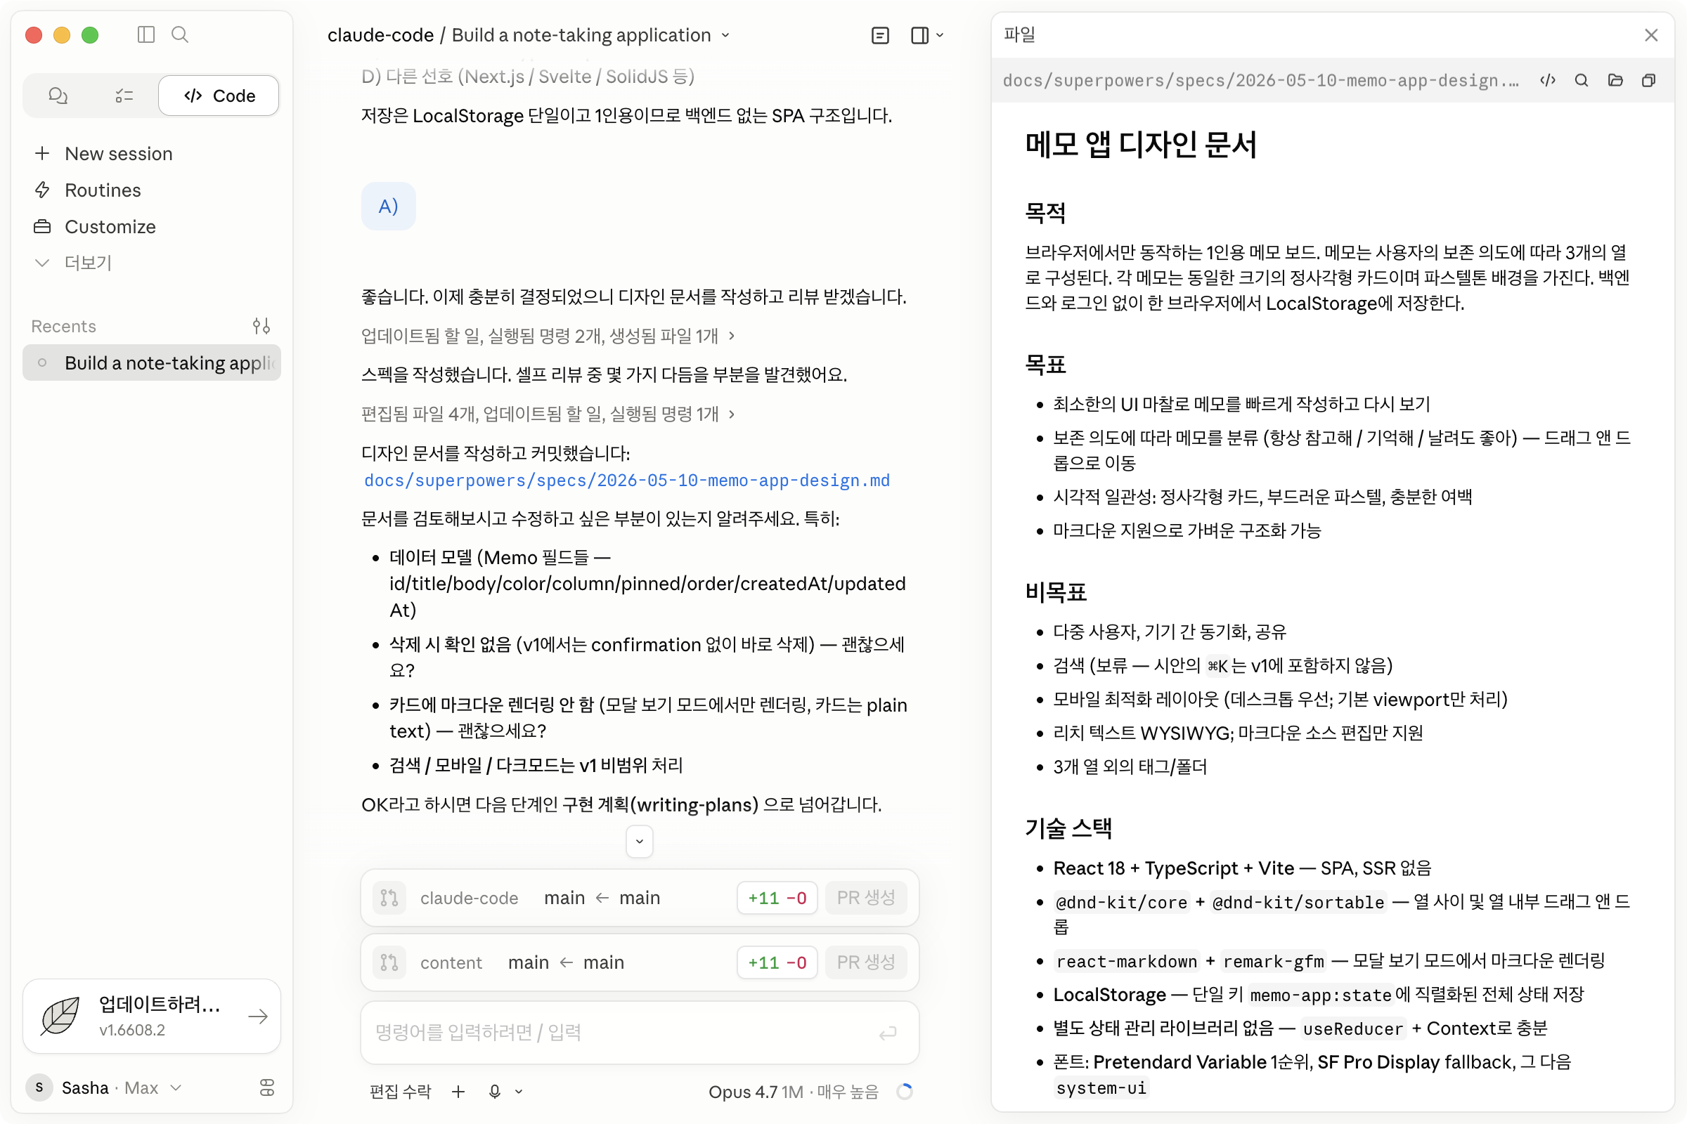The width and height of the screenshot is (1687, 1124).
Task: Open Opus 4.7 1M model selector
Action: click(794, 1091)
